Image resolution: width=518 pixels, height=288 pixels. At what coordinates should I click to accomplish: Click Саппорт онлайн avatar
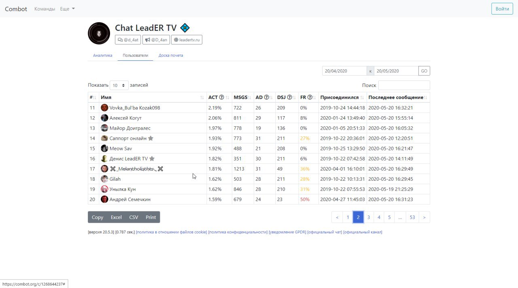104,138
